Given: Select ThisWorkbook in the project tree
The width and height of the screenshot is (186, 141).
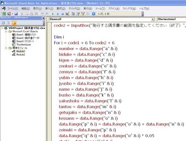Looking at the screenshot, I should pos(23,45).
